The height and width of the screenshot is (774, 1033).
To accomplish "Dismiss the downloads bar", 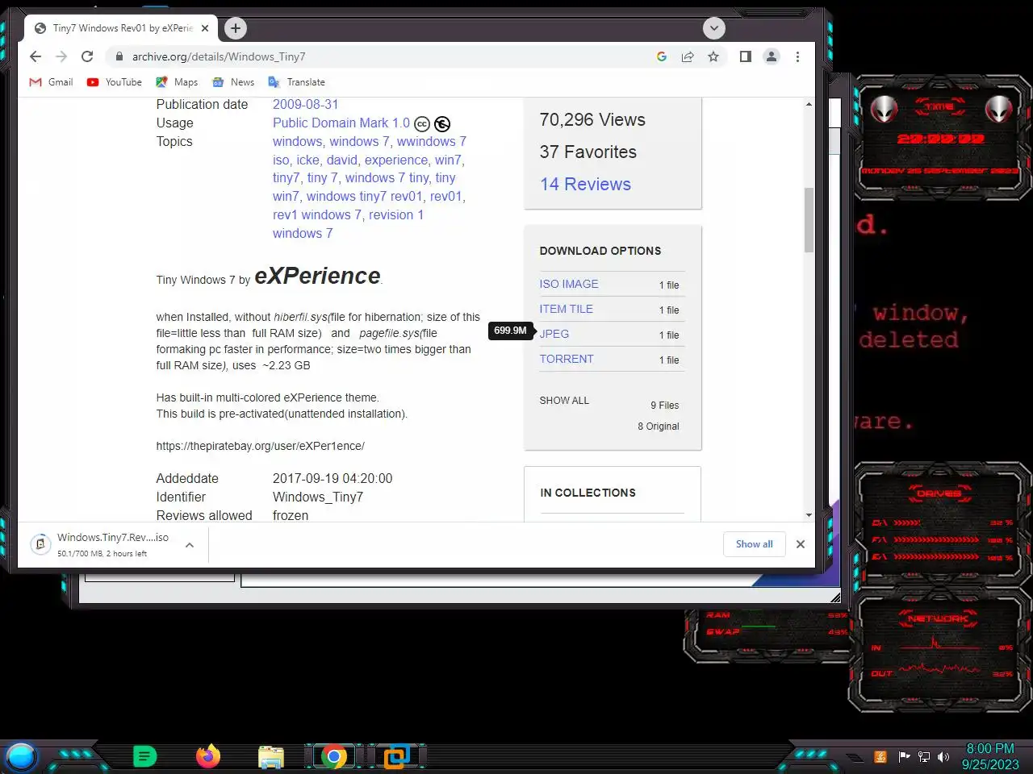I will tap(801, 544).
